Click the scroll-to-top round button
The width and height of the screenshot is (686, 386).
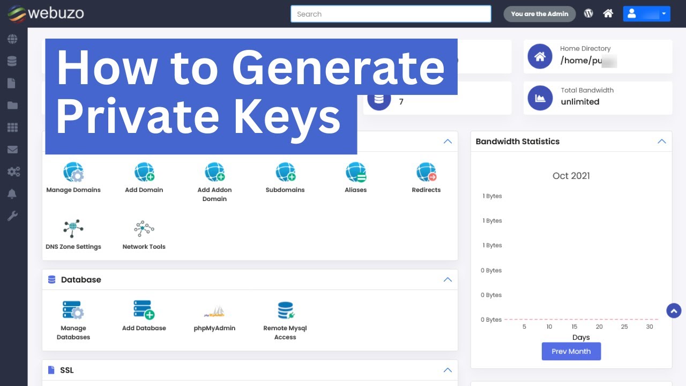[674, 310]
